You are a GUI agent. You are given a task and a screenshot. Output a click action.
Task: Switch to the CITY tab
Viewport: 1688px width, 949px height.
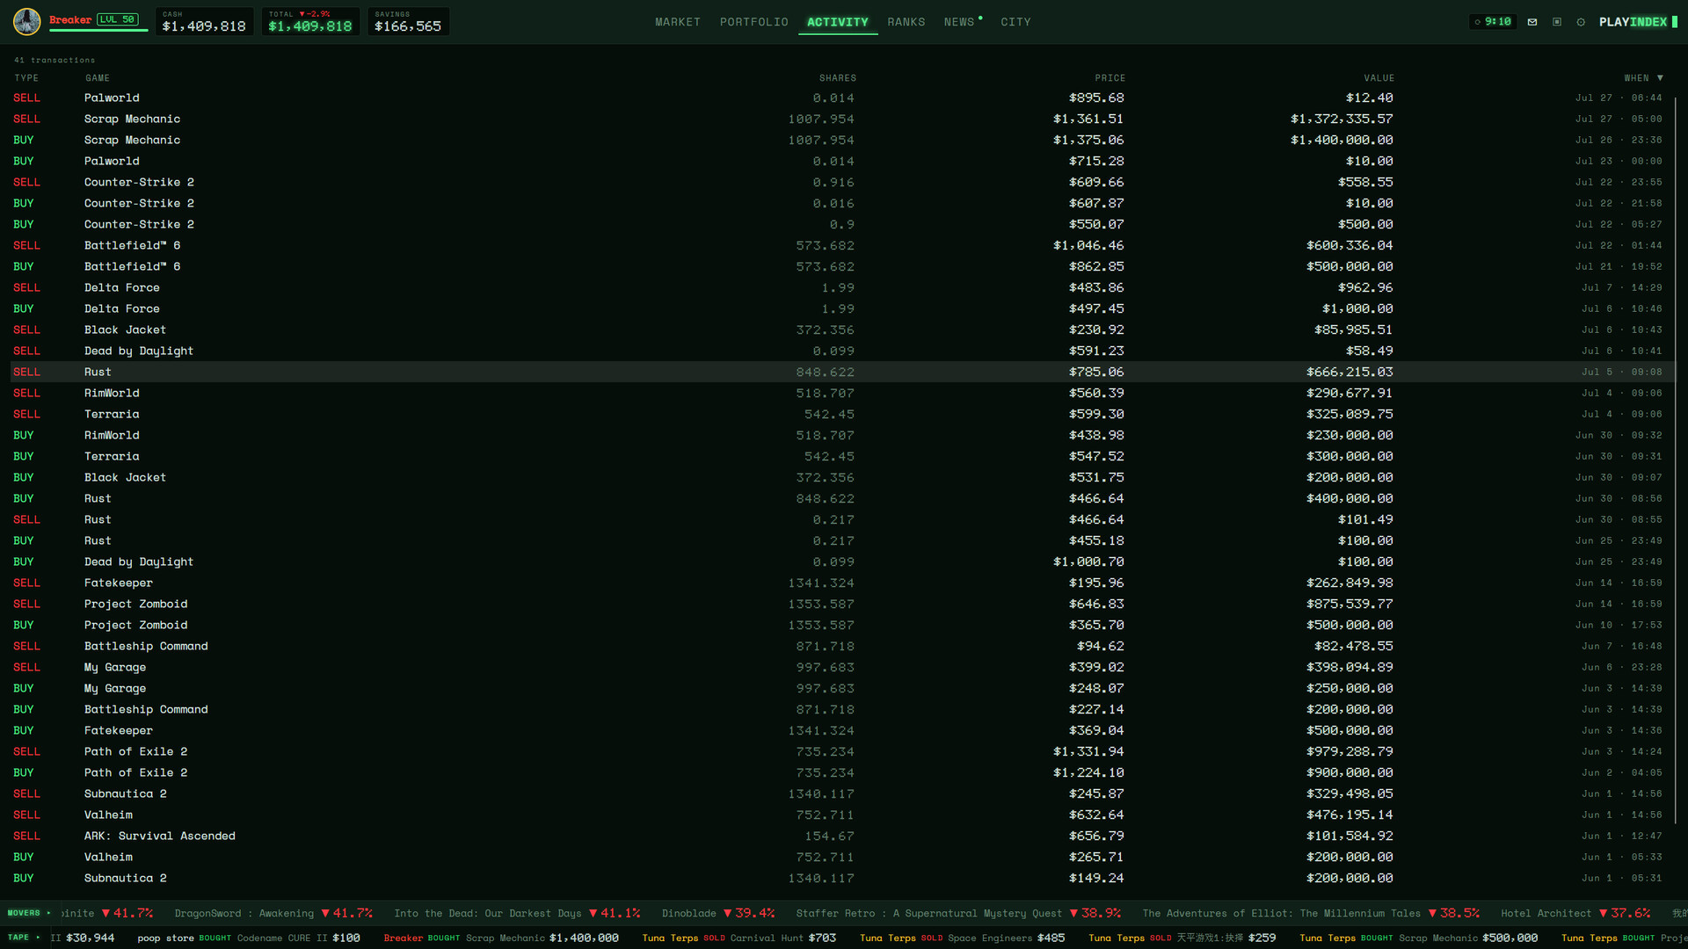pos(1015,22)
